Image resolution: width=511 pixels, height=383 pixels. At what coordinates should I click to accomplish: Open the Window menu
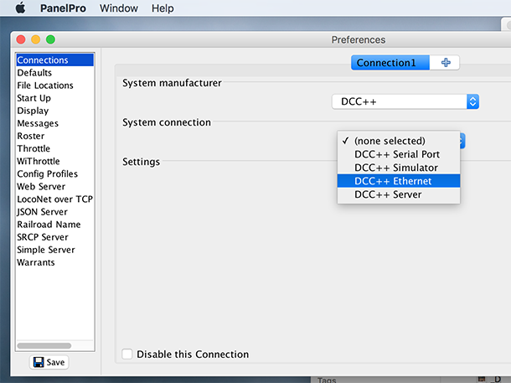119,8
